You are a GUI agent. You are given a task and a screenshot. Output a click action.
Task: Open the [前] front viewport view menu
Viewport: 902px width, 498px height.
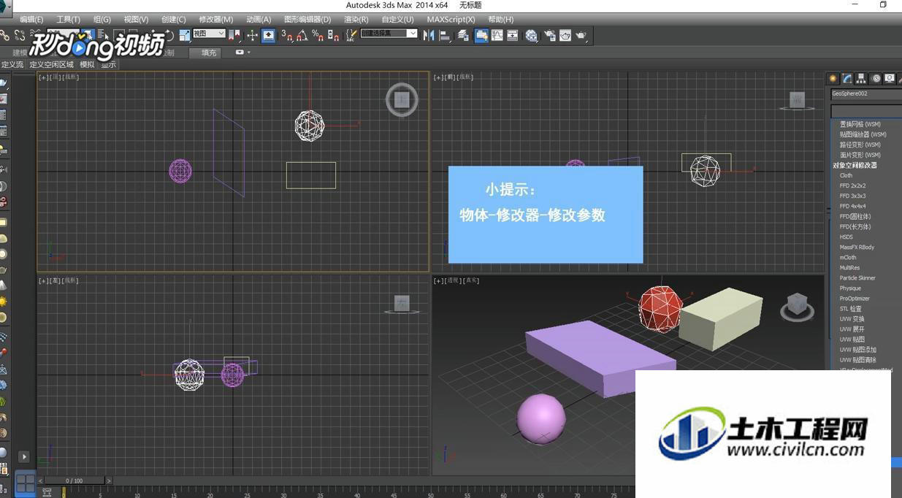(451, 77)
